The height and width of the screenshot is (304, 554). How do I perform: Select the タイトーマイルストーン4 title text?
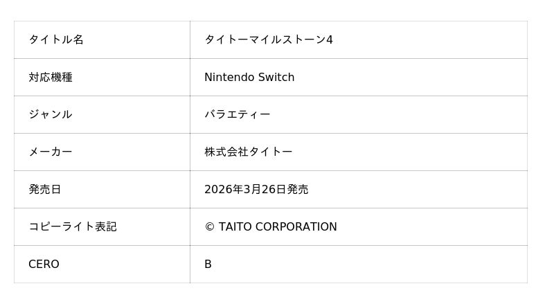pyautogui.click(x=268, y=40)
